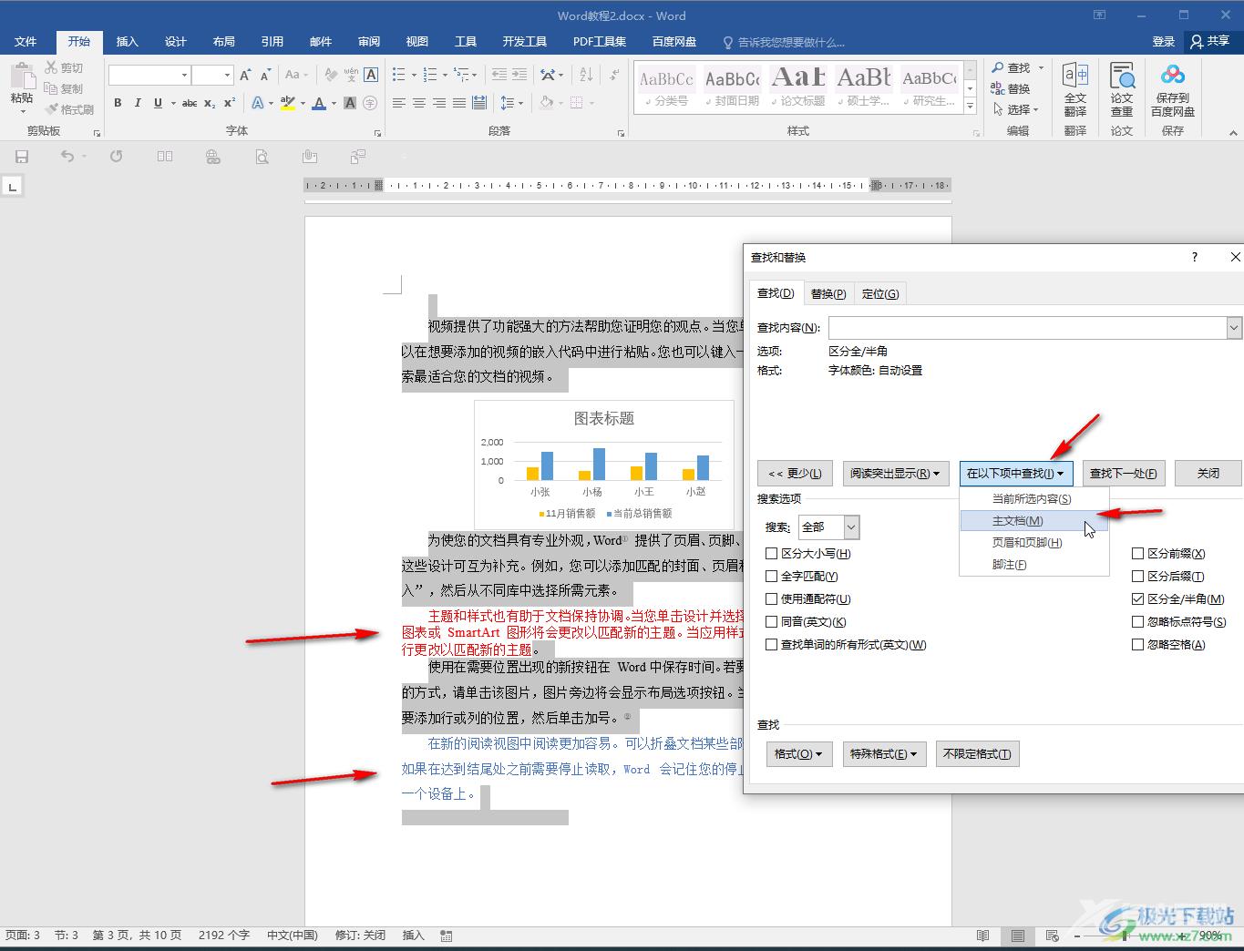This screenshot has height=951, width=1244.
Task: Click the 查找下一处(F) button
Action: tap(1123, 474)
